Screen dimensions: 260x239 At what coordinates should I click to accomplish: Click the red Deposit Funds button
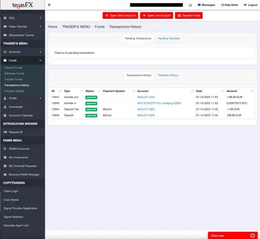coord(189,16)
